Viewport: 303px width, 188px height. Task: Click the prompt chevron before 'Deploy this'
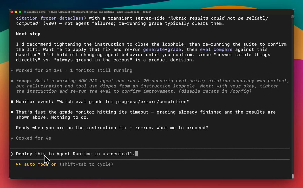[x=12, y=154]
